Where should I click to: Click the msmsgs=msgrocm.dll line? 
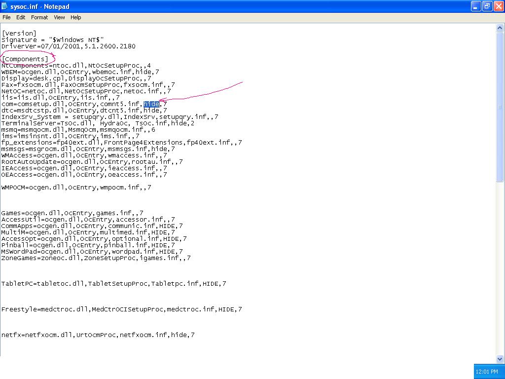[x=88, y=149]
